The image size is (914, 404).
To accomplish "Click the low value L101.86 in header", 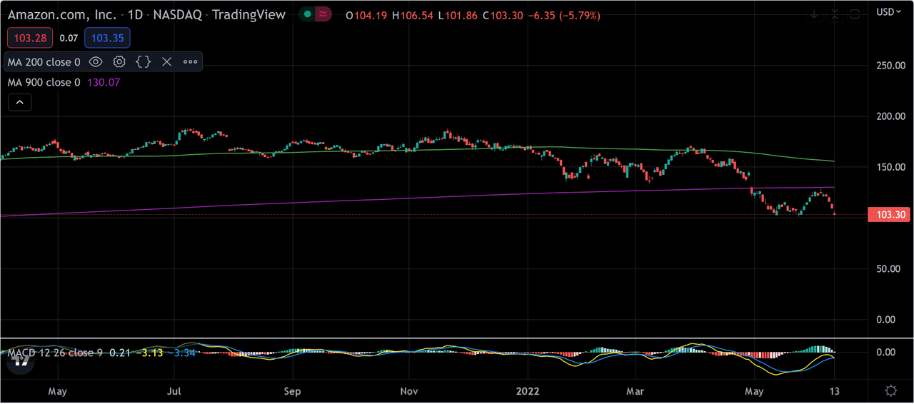I will click(x=458, y=15).
